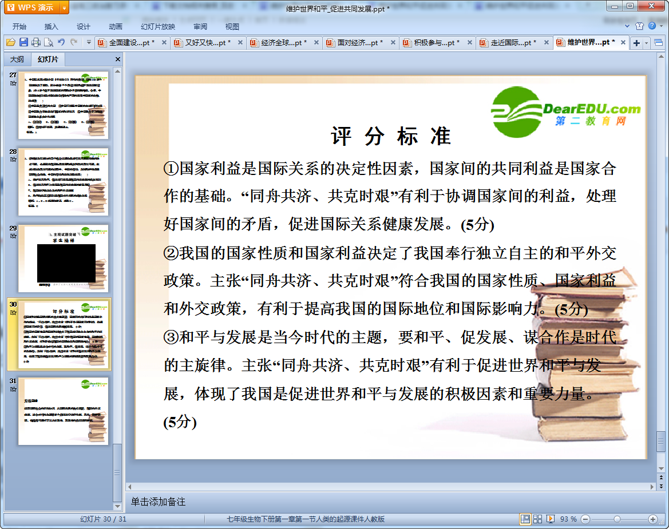The width and height of the screenshot is (669, 529).
Task: Select slide 28 thumbnail
Action: (64, 182)
